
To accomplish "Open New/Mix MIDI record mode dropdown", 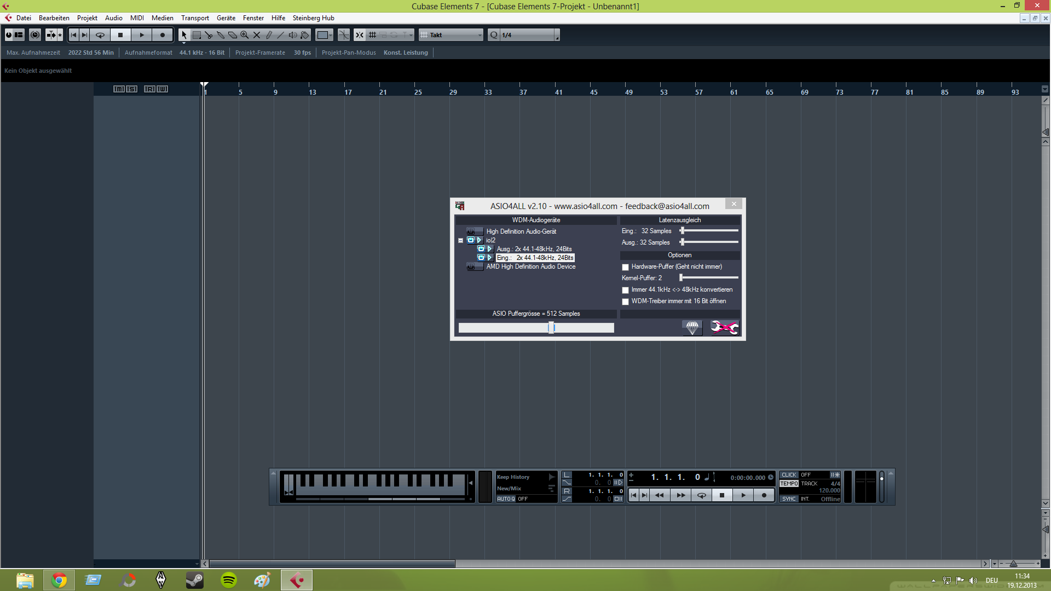I will point(526,488).
